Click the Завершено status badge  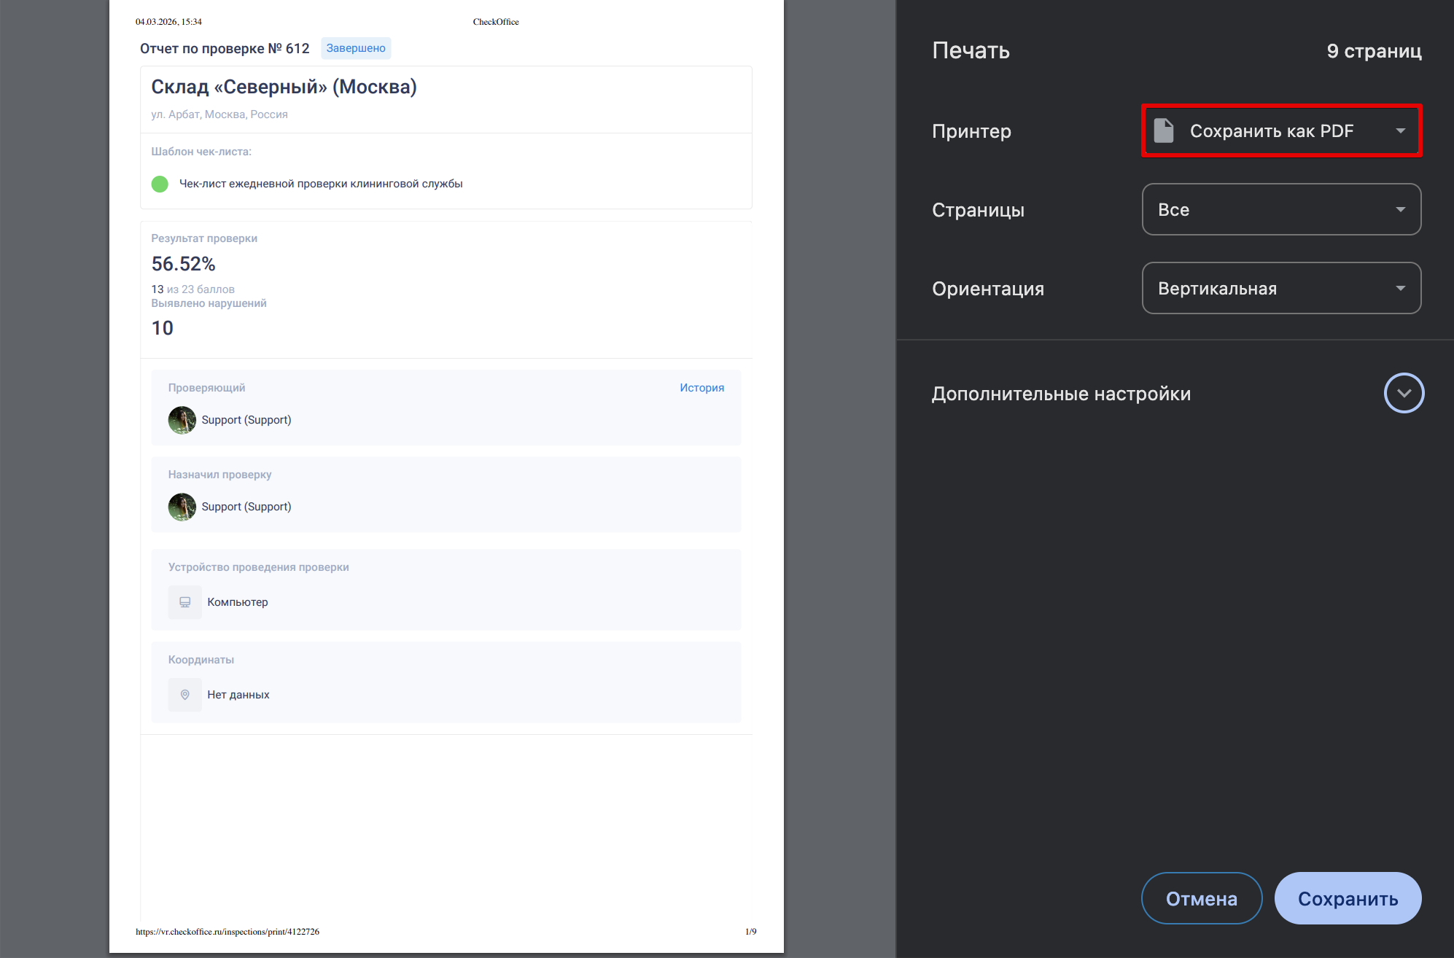point(356,48)
